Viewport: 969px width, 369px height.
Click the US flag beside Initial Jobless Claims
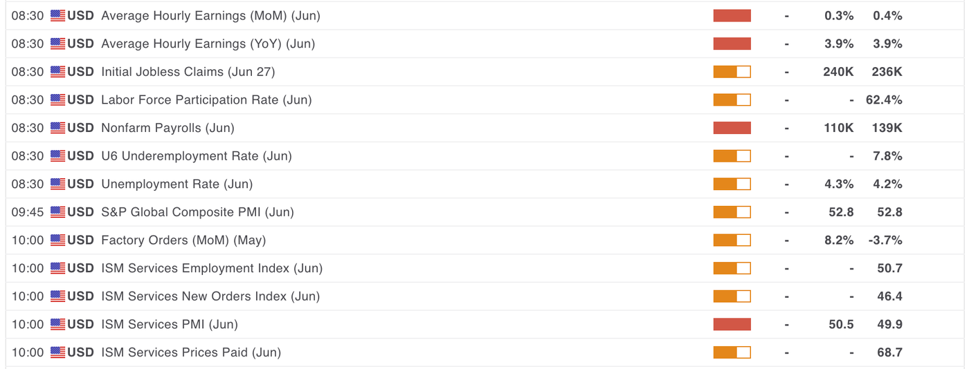point(57,72)
